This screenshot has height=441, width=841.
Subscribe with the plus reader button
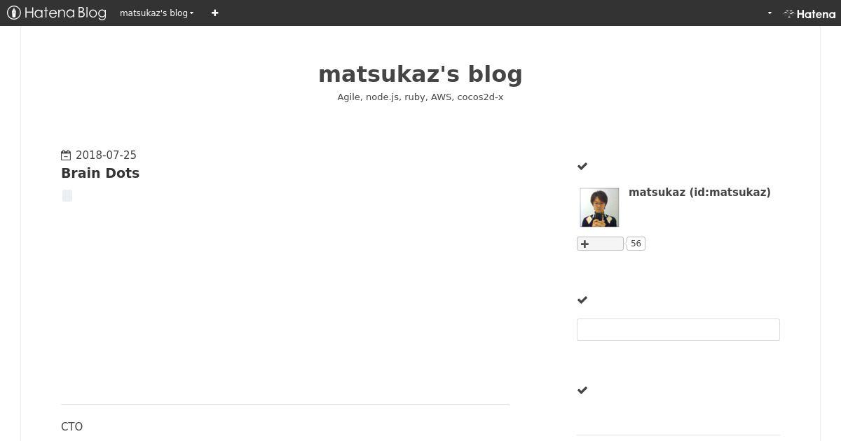[x=600, y=244]
